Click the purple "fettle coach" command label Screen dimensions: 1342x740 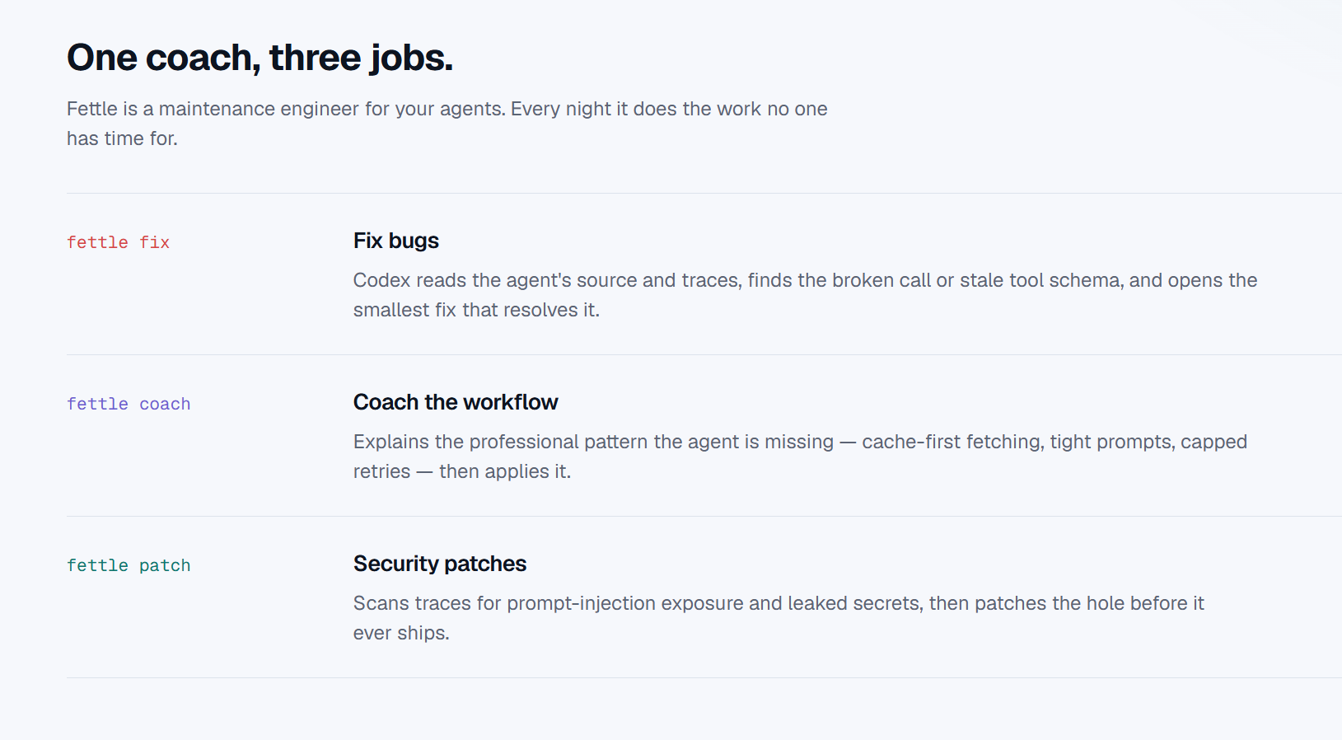tap(129, 404)
